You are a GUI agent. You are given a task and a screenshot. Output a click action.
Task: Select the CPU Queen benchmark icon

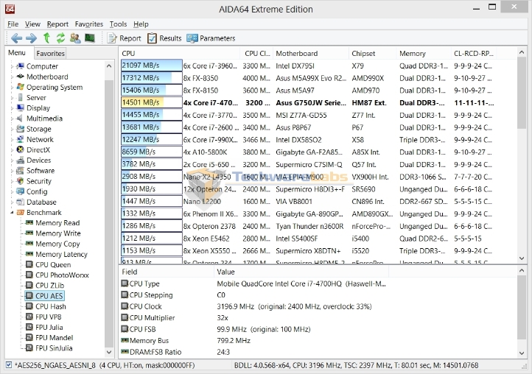(x=29, y=264)
